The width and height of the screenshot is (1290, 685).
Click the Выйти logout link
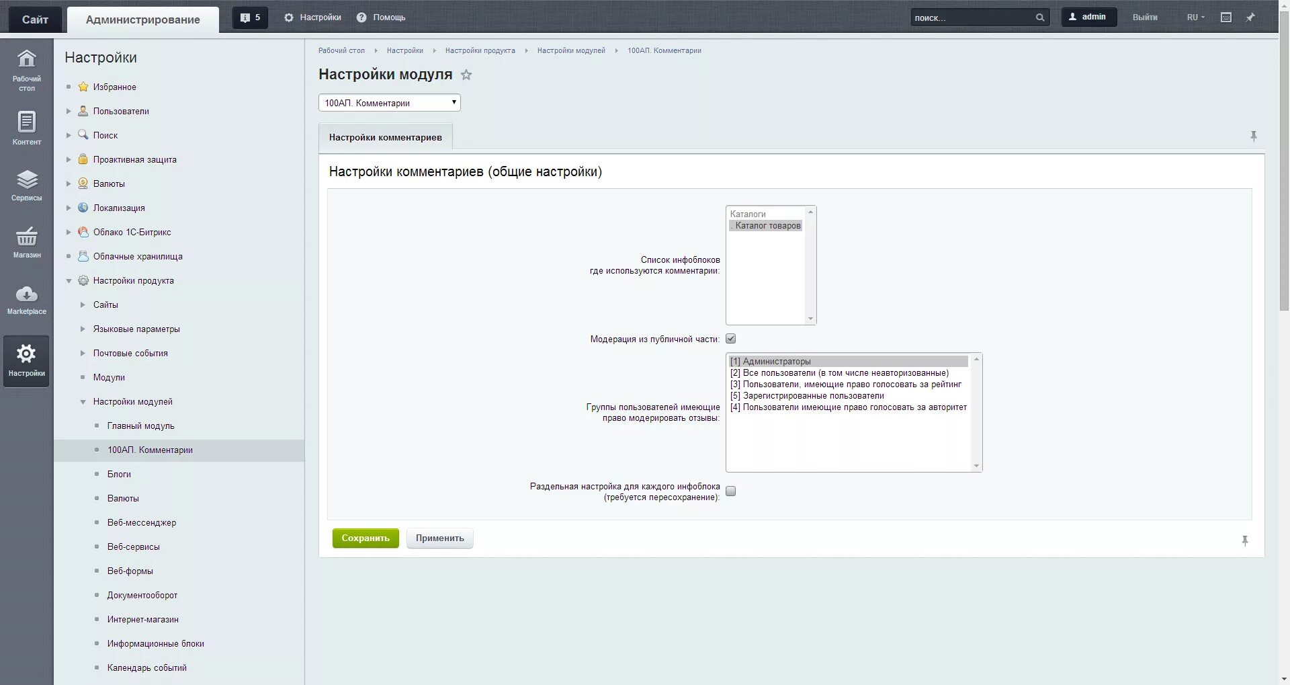pos(1145,17)
